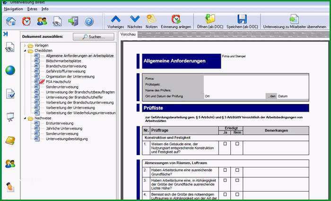The height and width of the screenshot is (201, 331).
Task: Select the globe icon in sidebar
Action: 10,70
